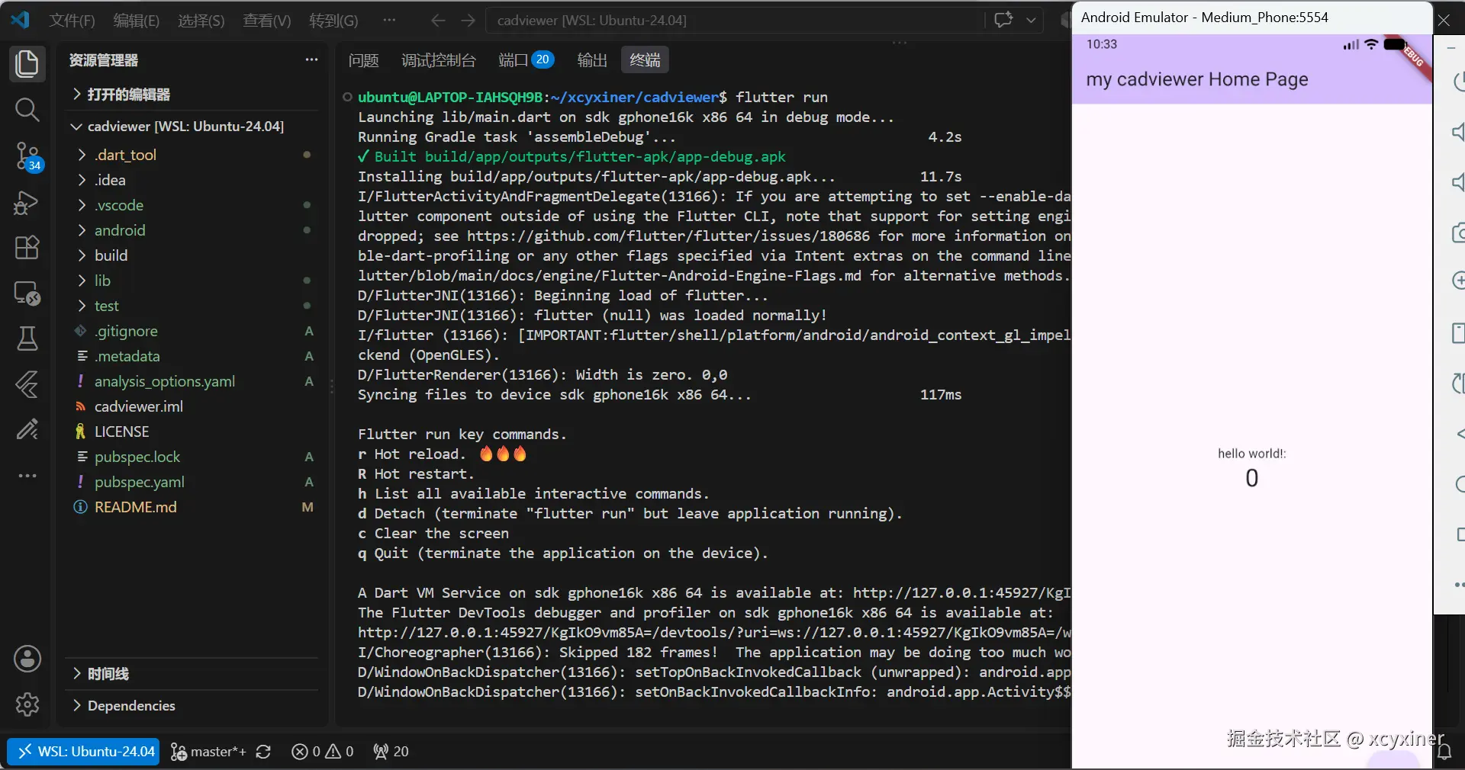This screenshot has width=1465, height=770.
Task: Click the forwarded ports 20 status item
Action: pos(391,752)
